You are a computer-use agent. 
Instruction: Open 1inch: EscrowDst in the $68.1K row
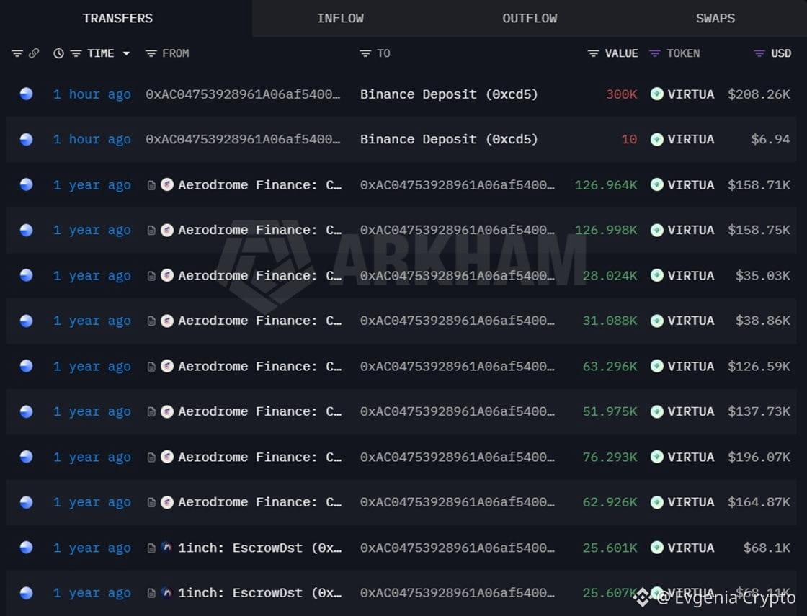(259, 548)
